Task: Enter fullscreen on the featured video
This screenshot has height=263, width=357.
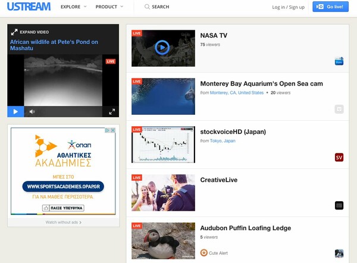Action: pyautogui.click(x=112, y=112)
